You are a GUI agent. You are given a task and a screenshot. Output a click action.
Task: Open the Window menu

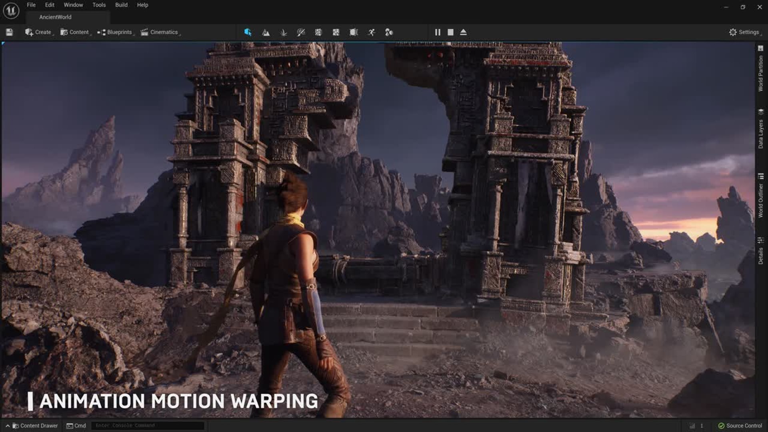[73, 5]
